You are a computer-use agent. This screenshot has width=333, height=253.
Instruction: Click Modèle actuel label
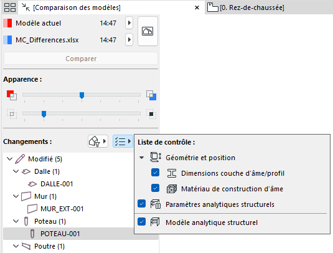tap(39, 23)
